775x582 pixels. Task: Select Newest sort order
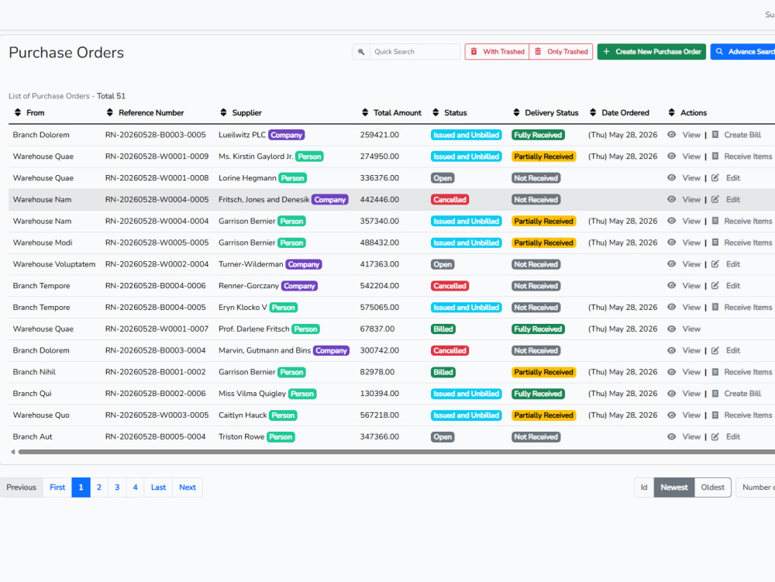click(x=674, y=487)
